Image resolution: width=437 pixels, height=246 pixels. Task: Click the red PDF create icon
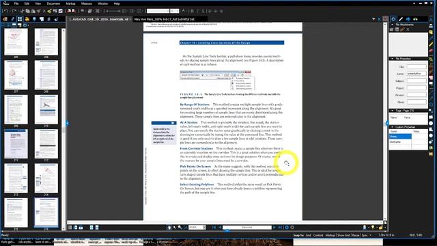click(x=70, y=11)
